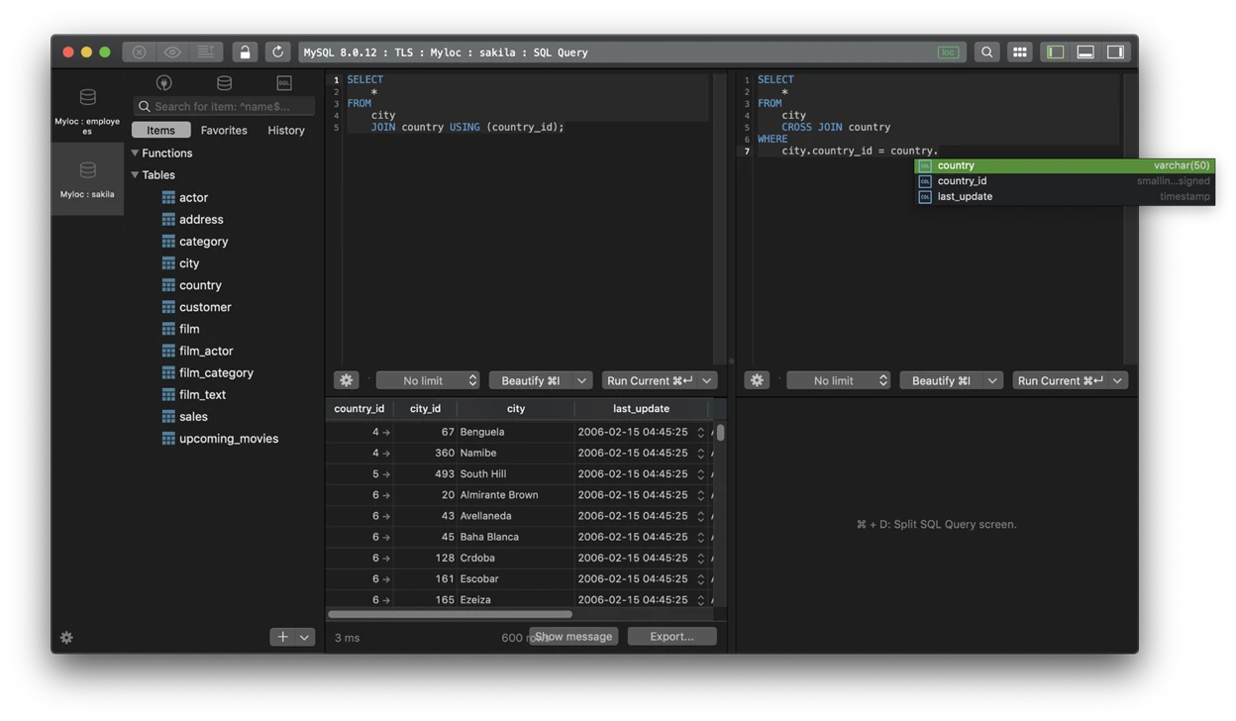Open the dropdown arrow beside plus button

(x=305, y=637)
